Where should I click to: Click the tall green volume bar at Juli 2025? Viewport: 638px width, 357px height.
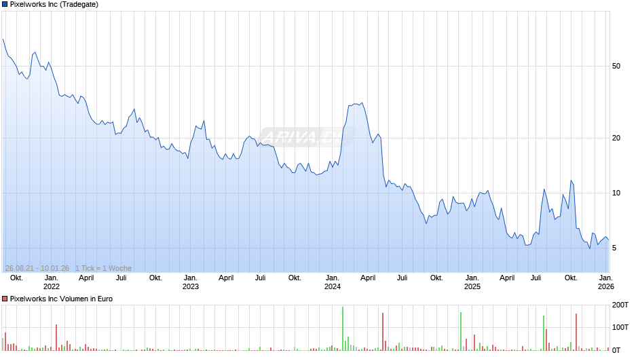click(544, 333)
